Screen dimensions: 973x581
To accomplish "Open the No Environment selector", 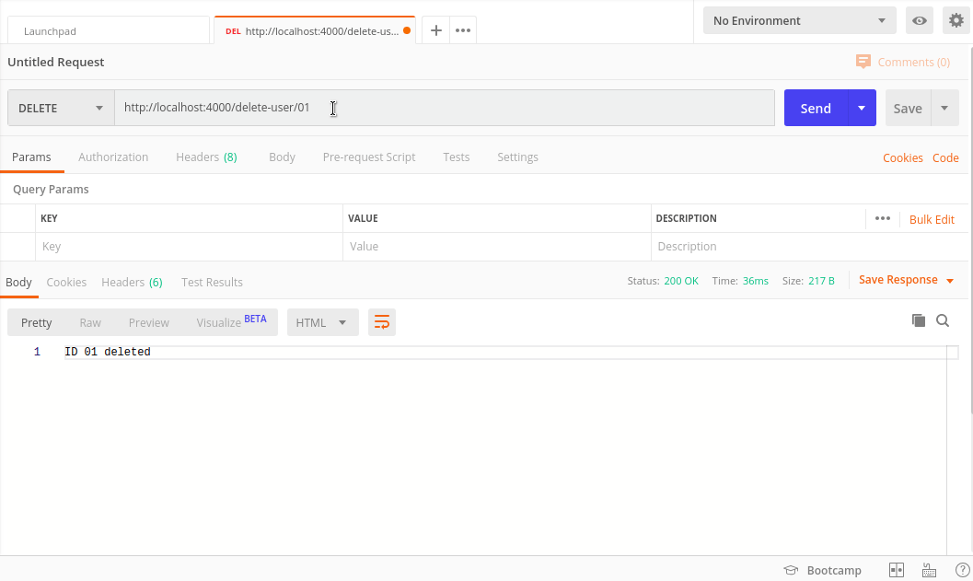I will point(799,20).
